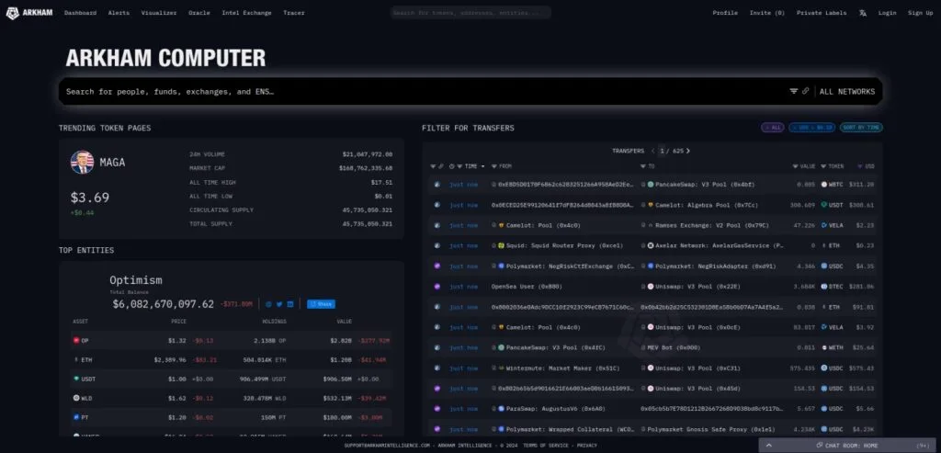Click the OP token icon in the asset list
Screen dimensions: 941x453
click(76, 340)
